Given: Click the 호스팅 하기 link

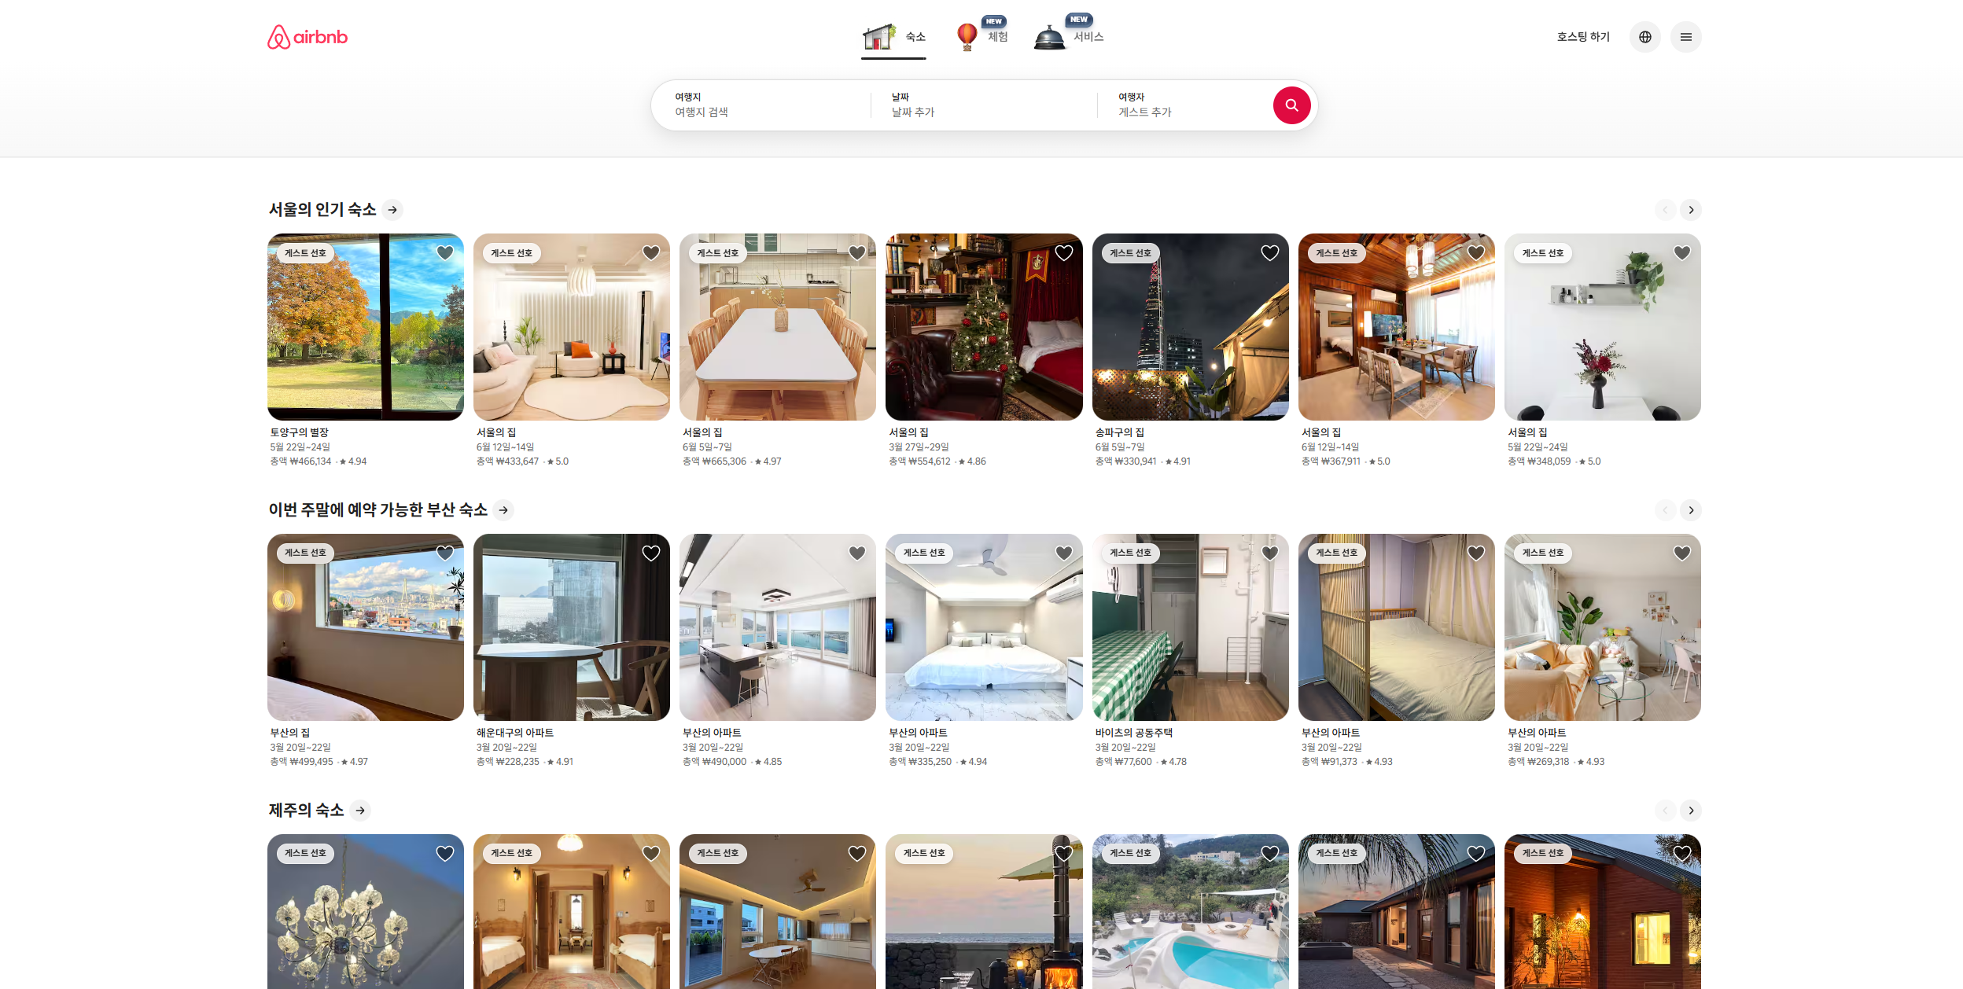Looking at the screenshot, I should (1583, 37).
